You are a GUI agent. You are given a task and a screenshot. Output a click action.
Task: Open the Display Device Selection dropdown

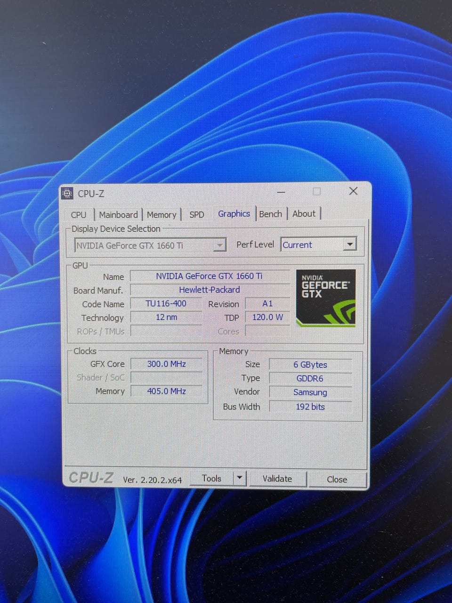click(150, 245)
